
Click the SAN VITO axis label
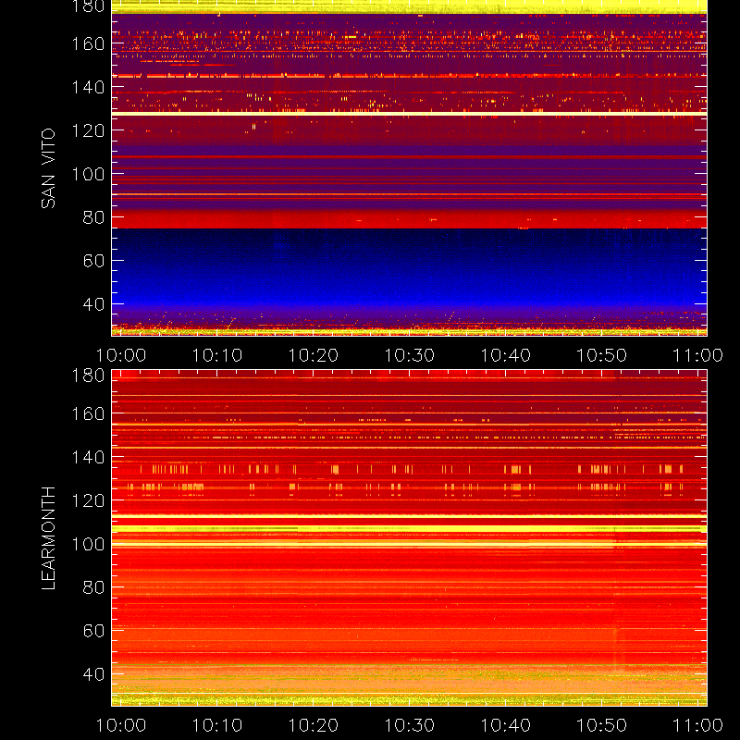48,168
